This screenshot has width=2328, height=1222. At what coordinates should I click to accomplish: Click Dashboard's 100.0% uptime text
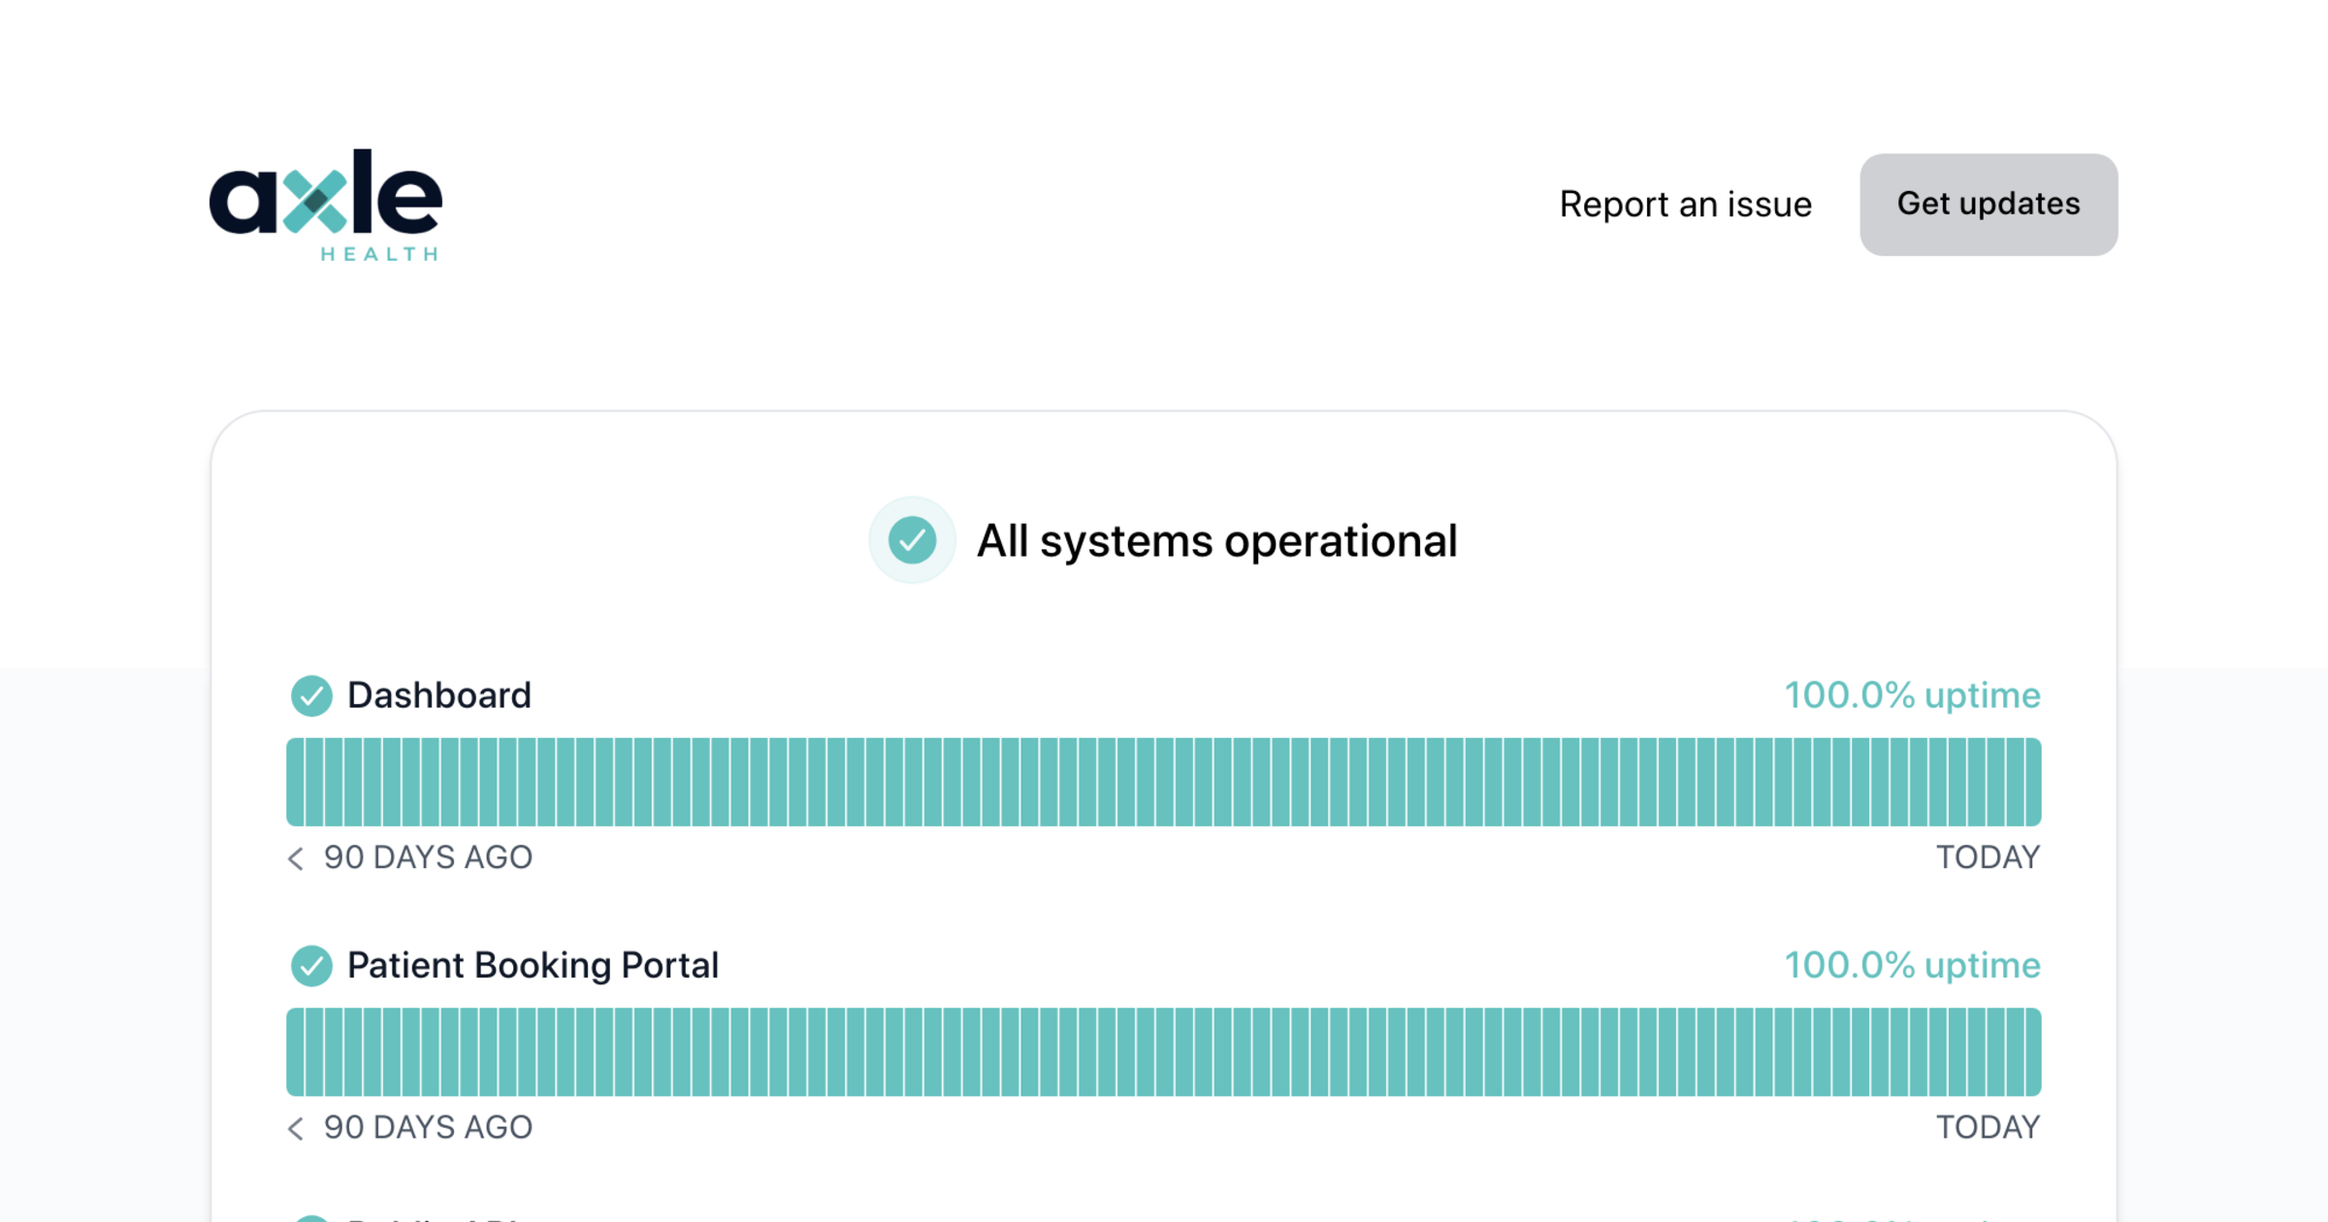1912,695
